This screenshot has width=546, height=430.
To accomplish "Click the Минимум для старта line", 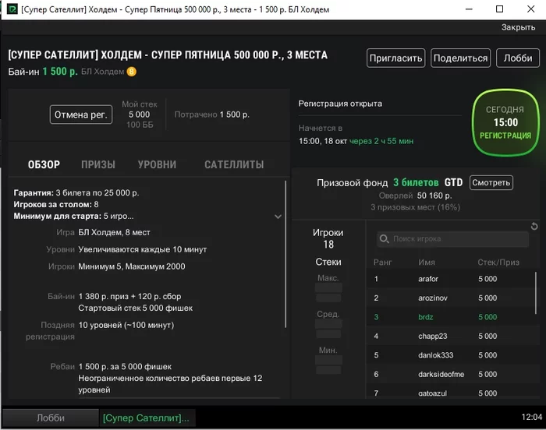I will (73, 216).
